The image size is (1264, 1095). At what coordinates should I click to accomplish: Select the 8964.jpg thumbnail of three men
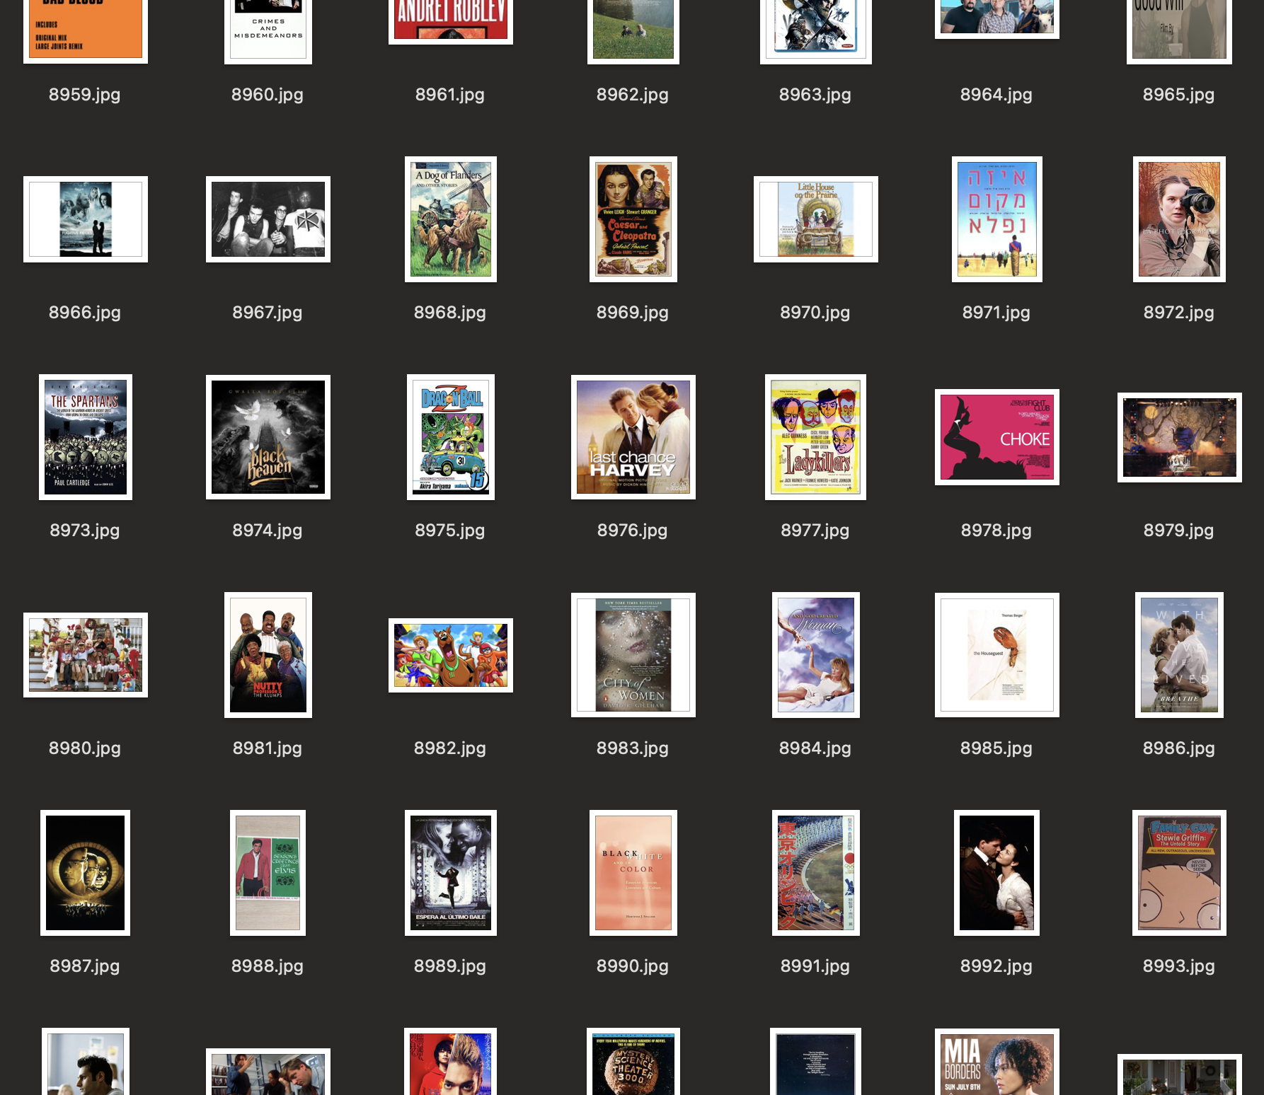[997, 18]
